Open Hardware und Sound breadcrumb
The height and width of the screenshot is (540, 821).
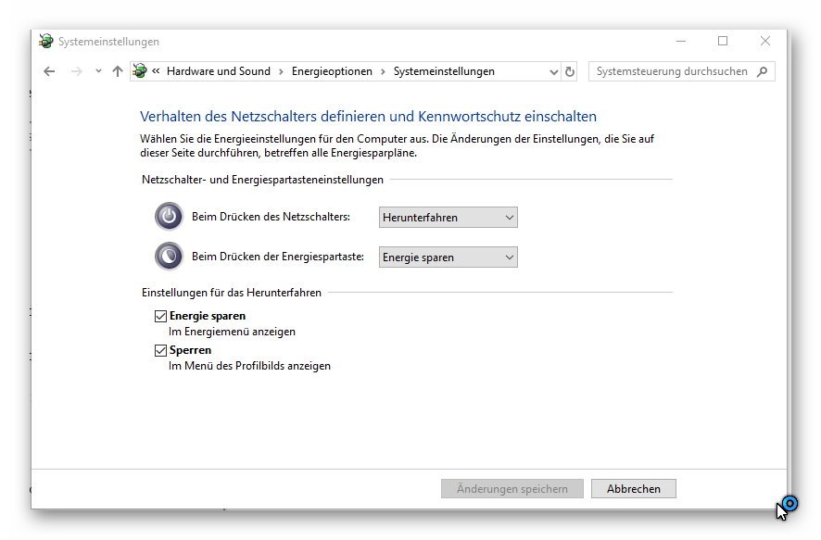(x=219, y=71)
